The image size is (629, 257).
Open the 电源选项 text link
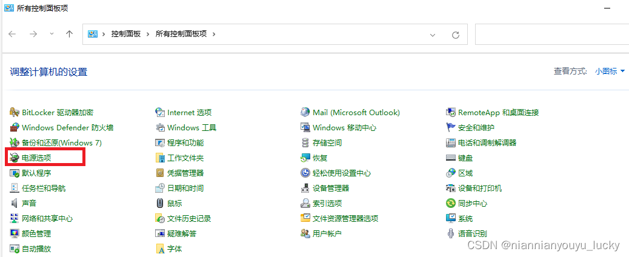36,158
